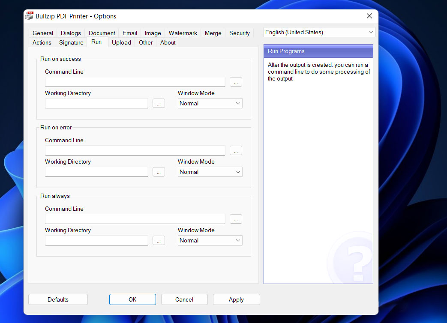Viewport: 447px width, 323px height.
Task: Switch to the Watermark tab
Action: [183, 33]
